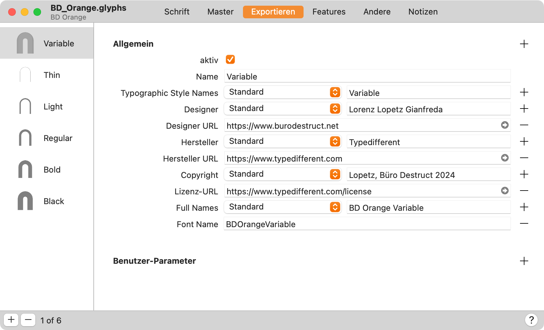Open the Notizen tab

423,12
